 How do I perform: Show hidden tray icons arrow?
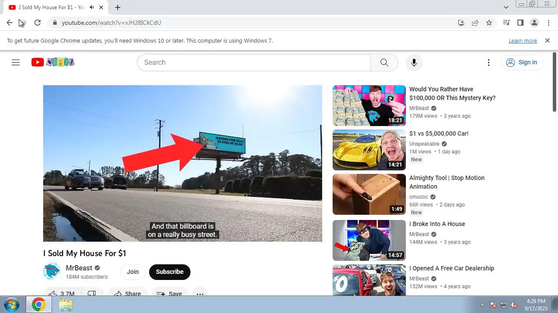482,305
